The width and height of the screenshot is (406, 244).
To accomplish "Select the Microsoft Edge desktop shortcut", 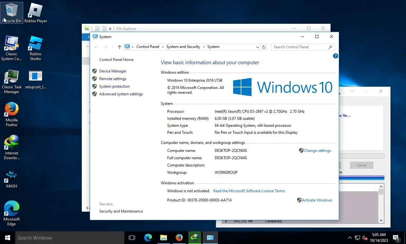I will click(12, 213).
